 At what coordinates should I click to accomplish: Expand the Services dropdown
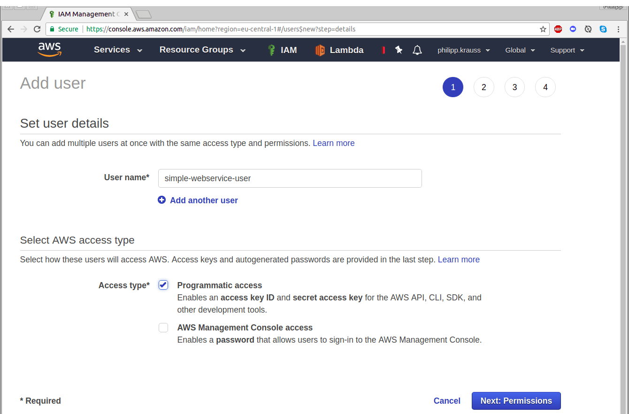[x=118, y=50]
